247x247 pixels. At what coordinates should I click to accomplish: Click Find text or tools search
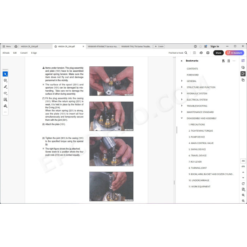[x=178, y=53]
